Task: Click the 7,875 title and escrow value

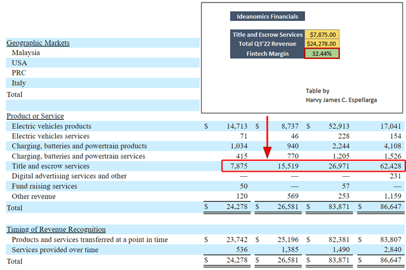Action: point(239,166)
